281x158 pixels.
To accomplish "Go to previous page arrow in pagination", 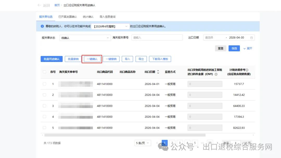I will (x=157, y=143).
